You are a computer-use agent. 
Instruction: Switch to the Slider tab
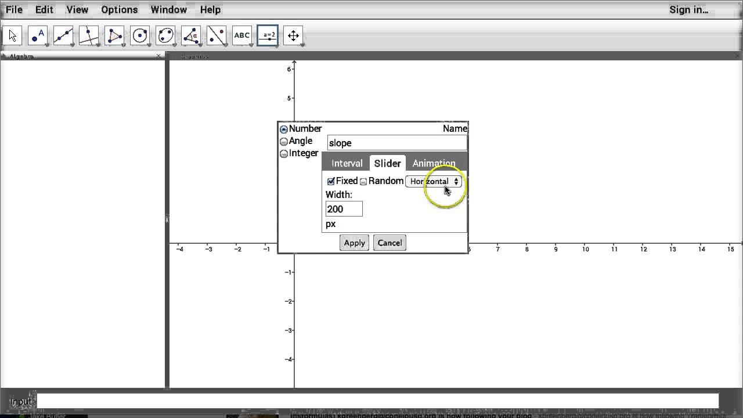click(387, 163)
